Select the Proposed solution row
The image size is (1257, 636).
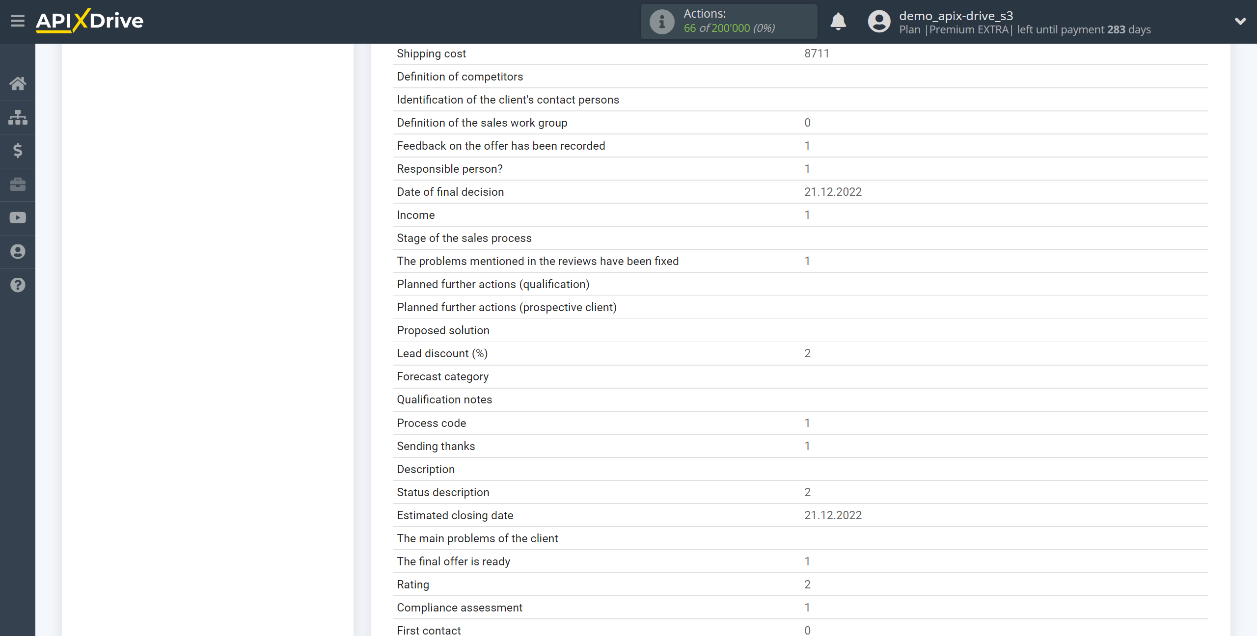click(x=800, y=330)
